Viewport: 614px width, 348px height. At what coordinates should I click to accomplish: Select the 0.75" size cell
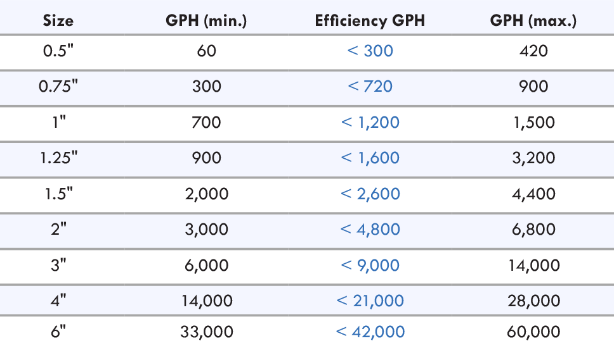click(58, 85)
